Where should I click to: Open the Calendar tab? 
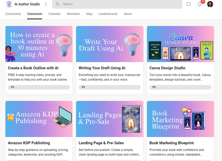54,14
